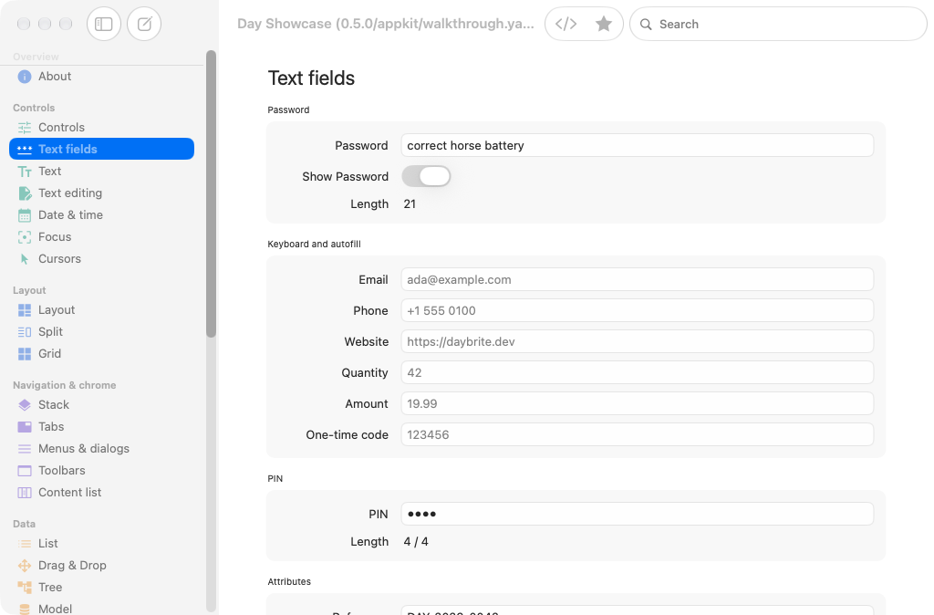This screenshot has width=934, height=615.
Task: Click the Search field
Action: 778,24
